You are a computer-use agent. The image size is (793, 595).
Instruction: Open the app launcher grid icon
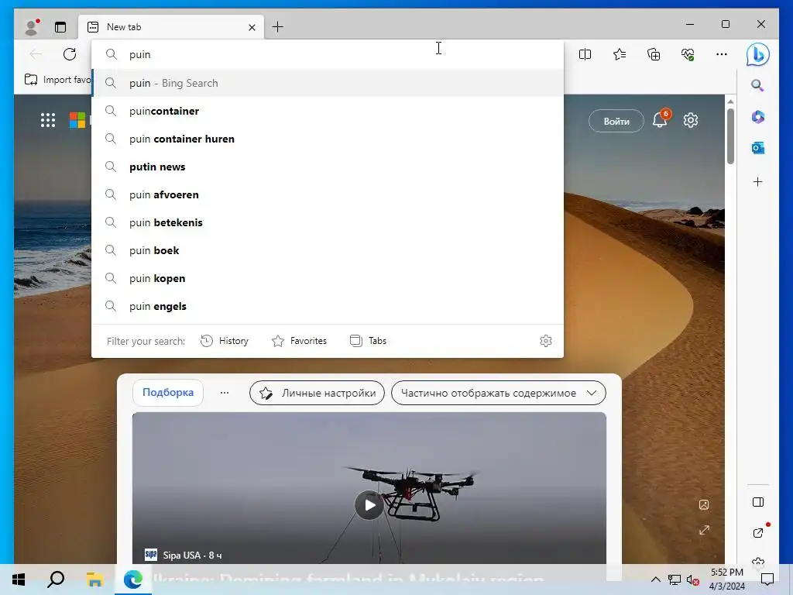point(47,120)
